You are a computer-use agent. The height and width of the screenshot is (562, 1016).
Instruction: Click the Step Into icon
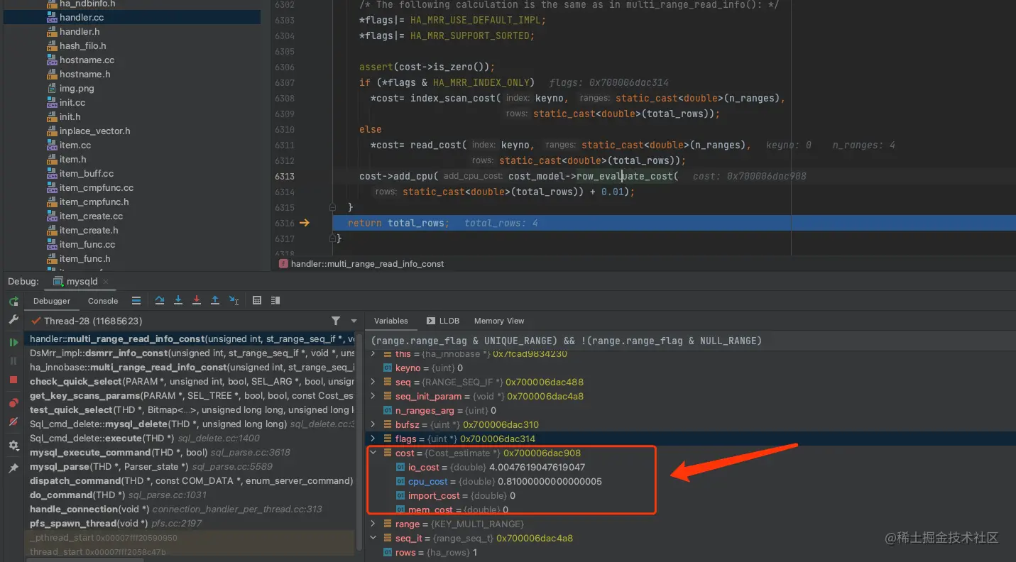pos(178,301)
